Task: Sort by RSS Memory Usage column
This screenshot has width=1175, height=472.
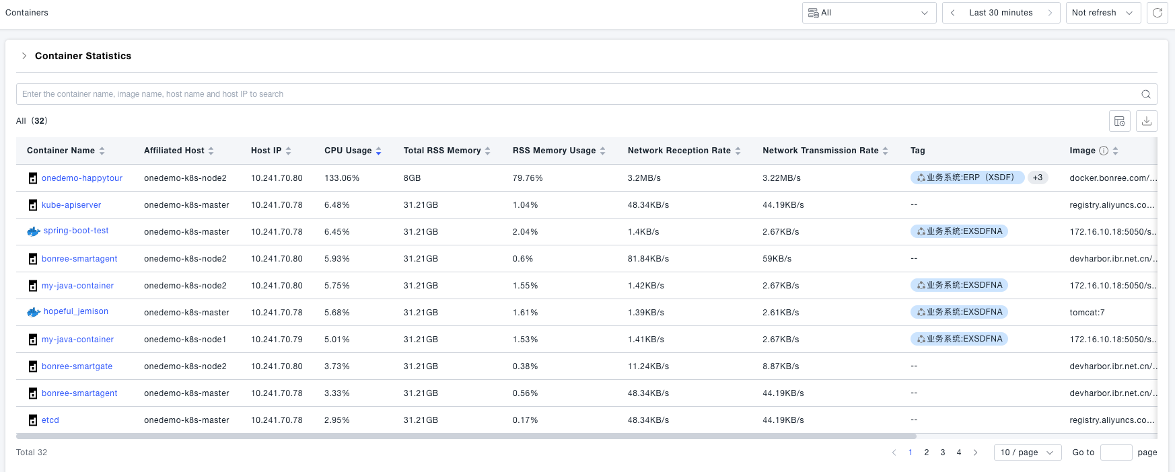Action: [x=602, y=151]
